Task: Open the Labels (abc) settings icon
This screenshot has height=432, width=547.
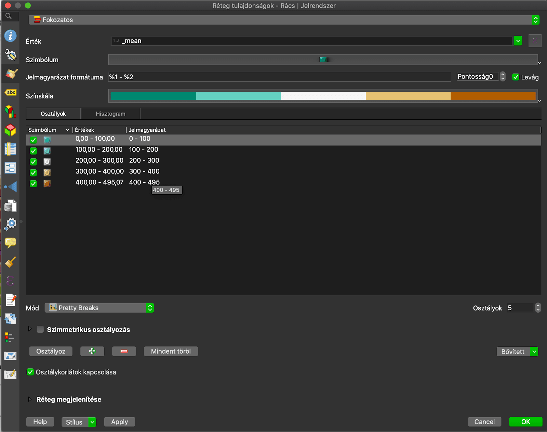Action: [x=10, y=92]
